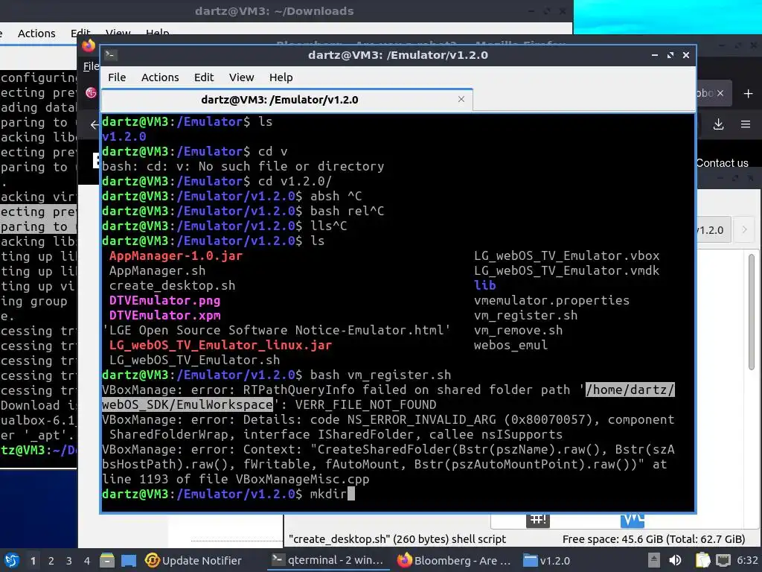
Task: Click LG_webOS_TV_Emulator_linux.jar in terminal listing
Action: click(x=220, y=346)
